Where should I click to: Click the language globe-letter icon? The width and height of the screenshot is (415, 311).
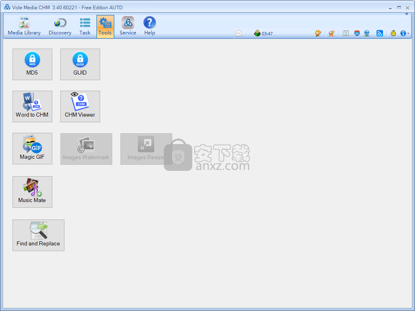click(332, 33)
